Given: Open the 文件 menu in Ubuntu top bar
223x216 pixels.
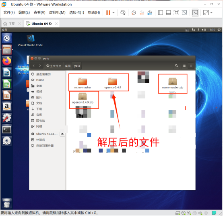Looking at the screenshot, I should [4, 30].
